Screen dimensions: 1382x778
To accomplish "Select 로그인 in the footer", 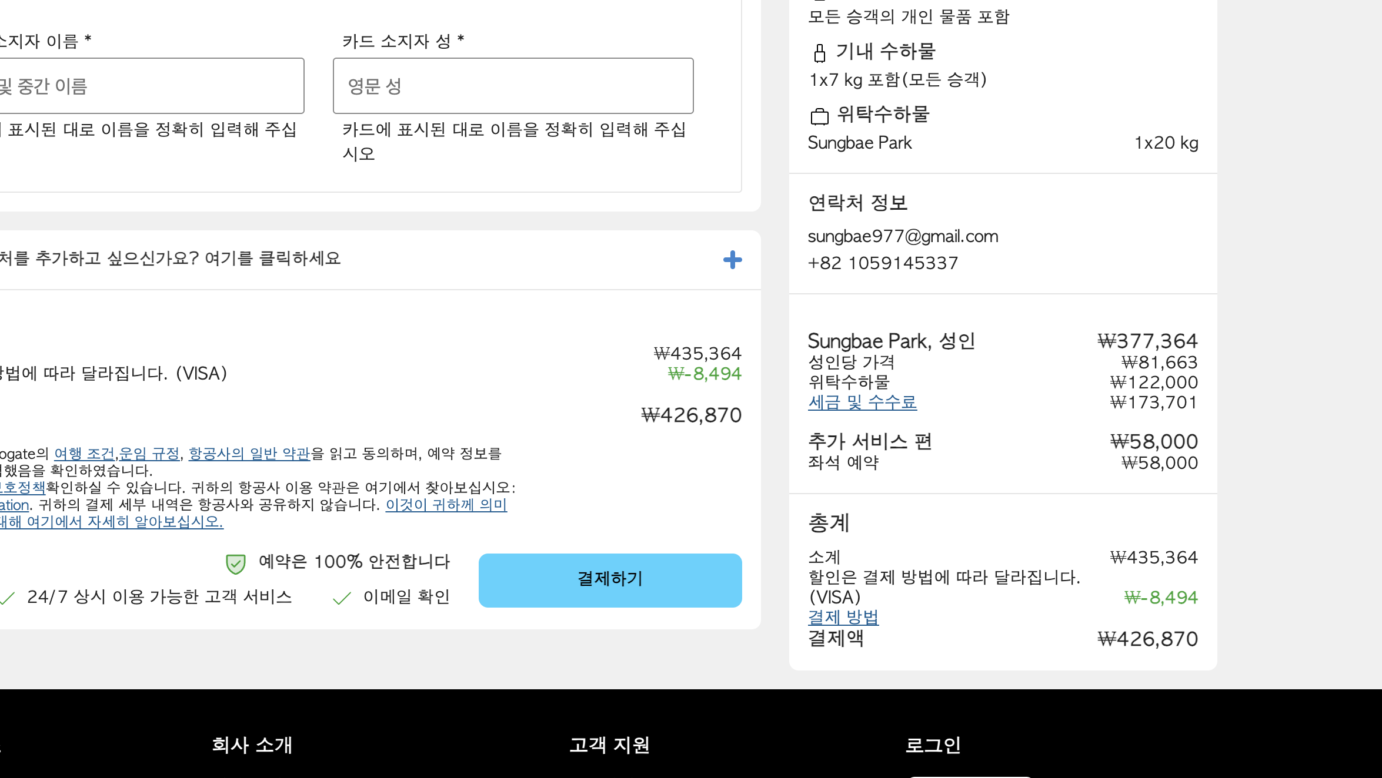I will (x=933, y=745).
